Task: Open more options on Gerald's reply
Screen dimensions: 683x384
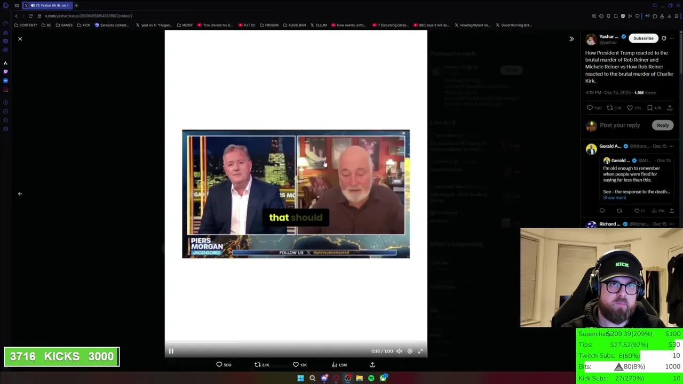Action: [672, 146]
